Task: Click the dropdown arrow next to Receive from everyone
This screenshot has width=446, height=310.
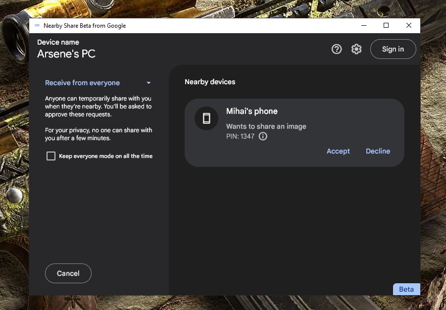Action: [x=149, y=83]
